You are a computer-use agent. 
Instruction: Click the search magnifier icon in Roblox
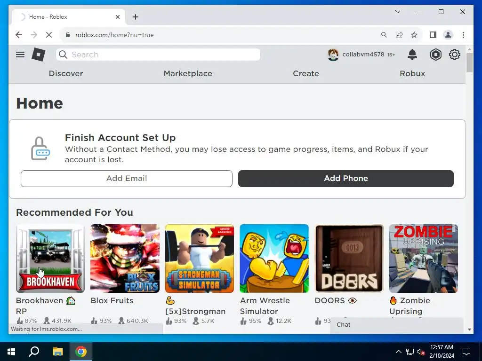[x=63, y=55]
